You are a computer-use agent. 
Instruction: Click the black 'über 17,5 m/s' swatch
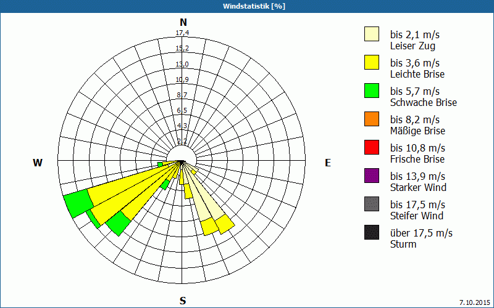point(372,232)
